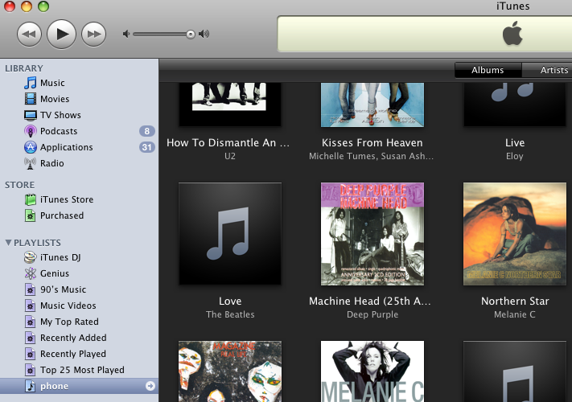Click the Movies filmstrip icon
The image size is (572, 402).
tap(31, 99)
